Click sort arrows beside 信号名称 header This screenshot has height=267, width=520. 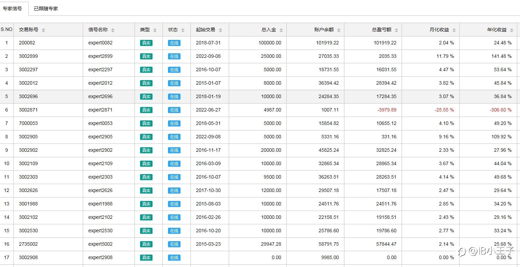(x=113, y=30)
